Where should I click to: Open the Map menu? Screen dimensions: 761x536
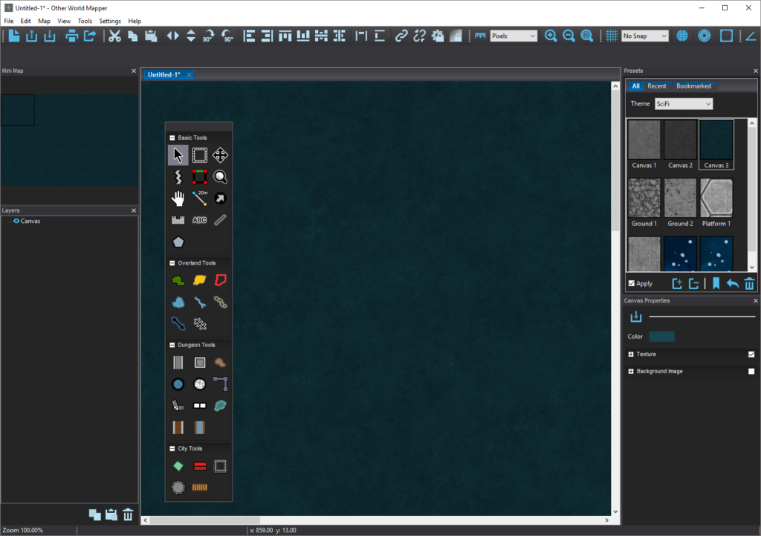(x=44, y=21)
